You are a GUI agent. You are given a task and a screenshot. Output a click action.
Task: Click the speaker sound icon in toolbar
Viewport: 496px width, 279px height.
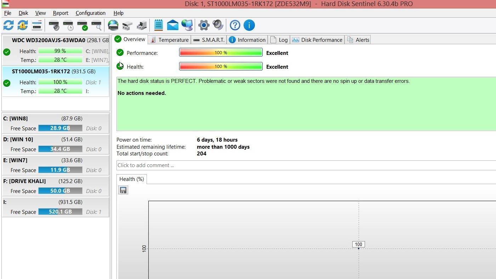click(x=218, y=25)
